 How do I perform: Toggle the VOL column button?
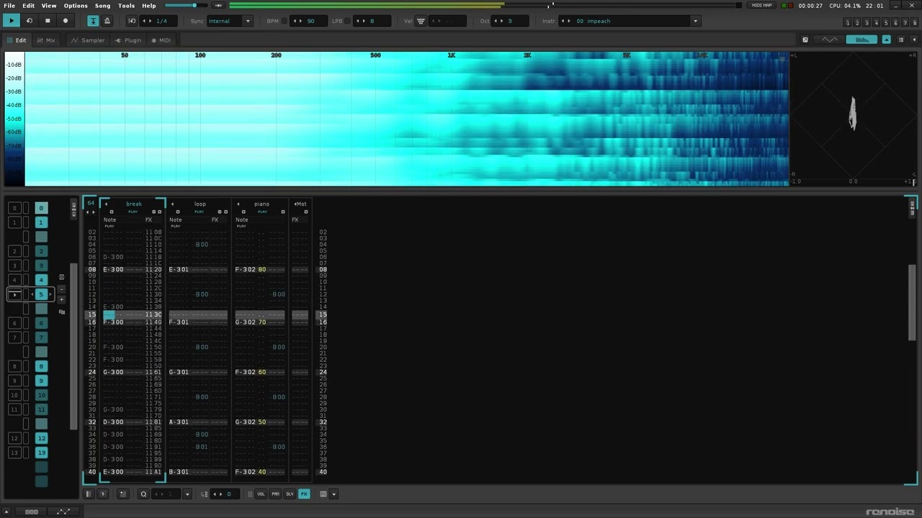tap(261, 494)
